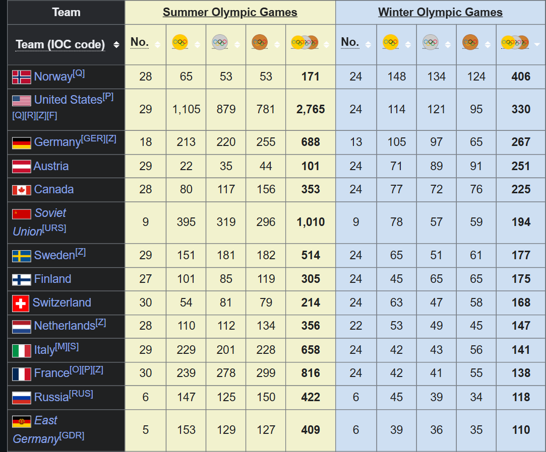The image size is (546, 452).
Task: Click the Summer combined medals total icon
Action: 305,42
